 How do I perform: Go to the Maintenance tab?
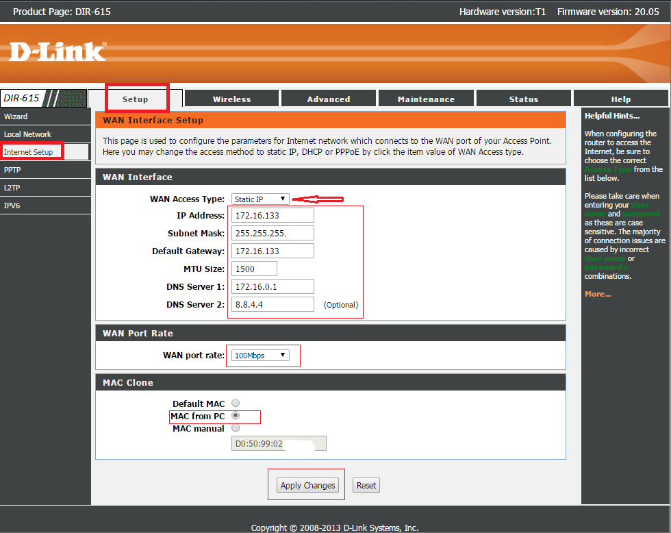[x=426, y=99]
